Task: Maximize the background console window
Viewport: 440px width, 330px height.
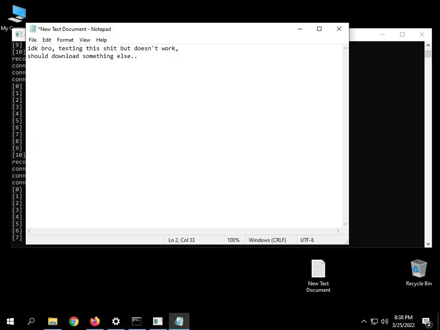Action: (402, 34)
